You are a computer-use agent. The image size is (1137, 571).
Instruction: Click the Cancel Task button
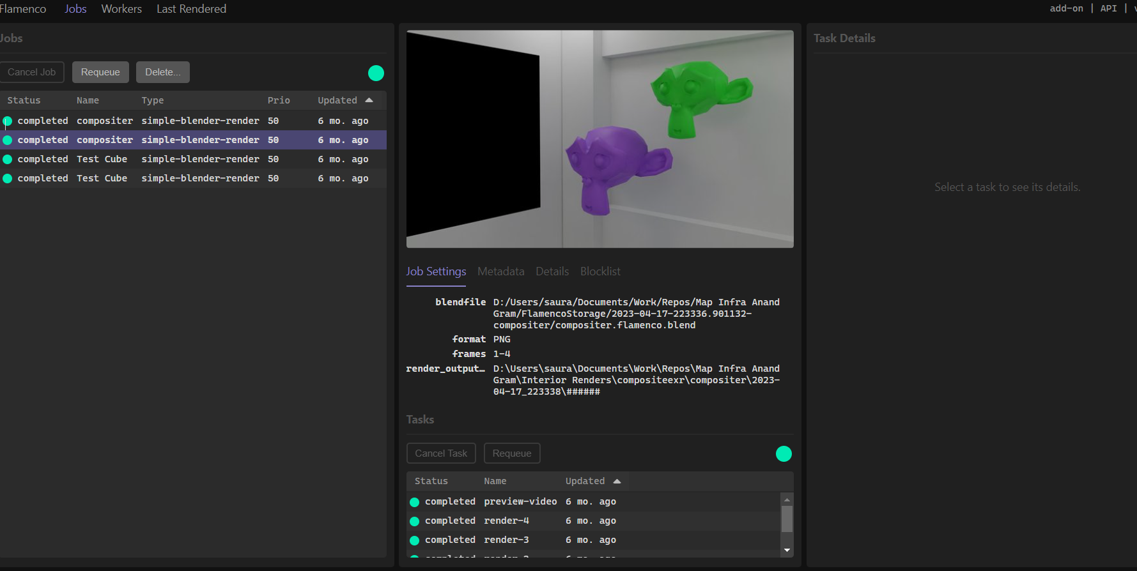[x=441, y=453]
